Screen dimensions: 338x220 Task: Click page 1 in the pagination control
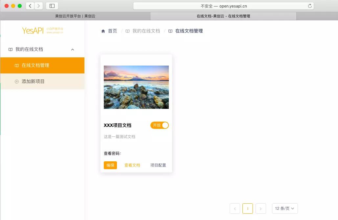coord(248,208)
